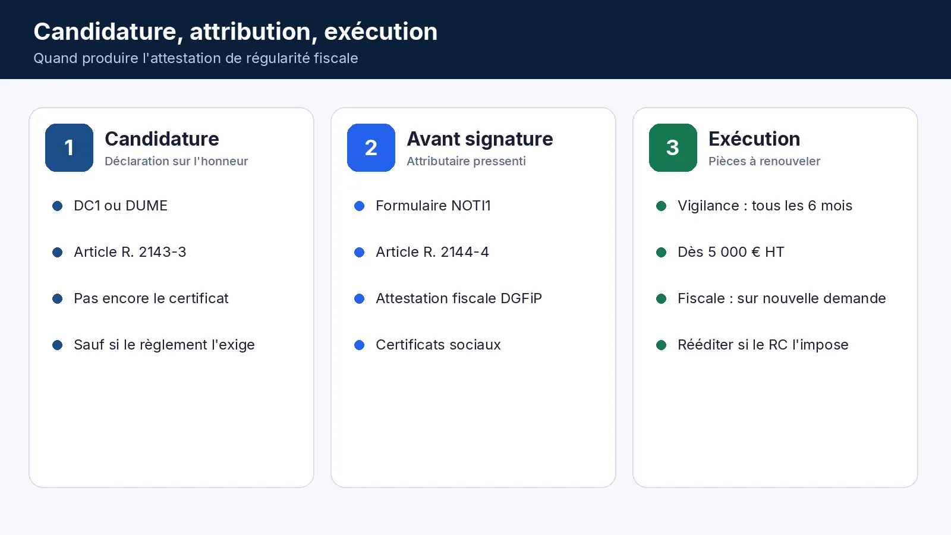Click 'Formulaire NOTI1' text
Image resolution: width=951 pixels, height=535 pixels.
click(433, 206)
